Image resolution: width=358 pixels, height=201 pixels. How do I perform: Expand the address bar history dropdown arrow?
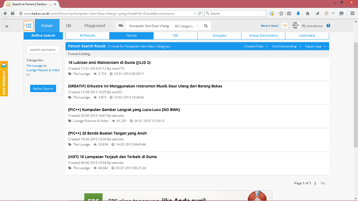coord(195,13)
